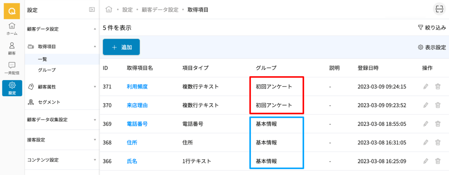Go to 一斉配信 in left navigation
This screenshot has height=175, width=449.
coord(12,68)
